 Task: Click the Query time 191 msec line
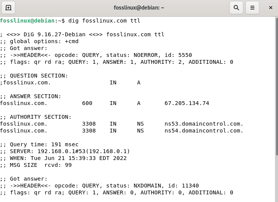[39, 144]
